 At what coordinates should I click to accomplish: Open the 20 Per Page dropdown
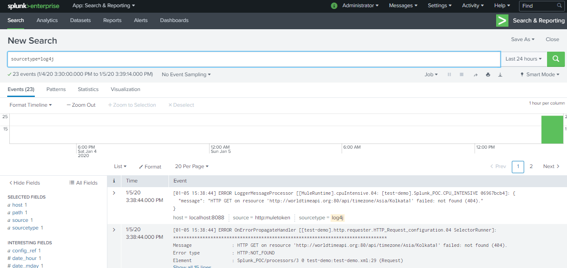[192, 167]
